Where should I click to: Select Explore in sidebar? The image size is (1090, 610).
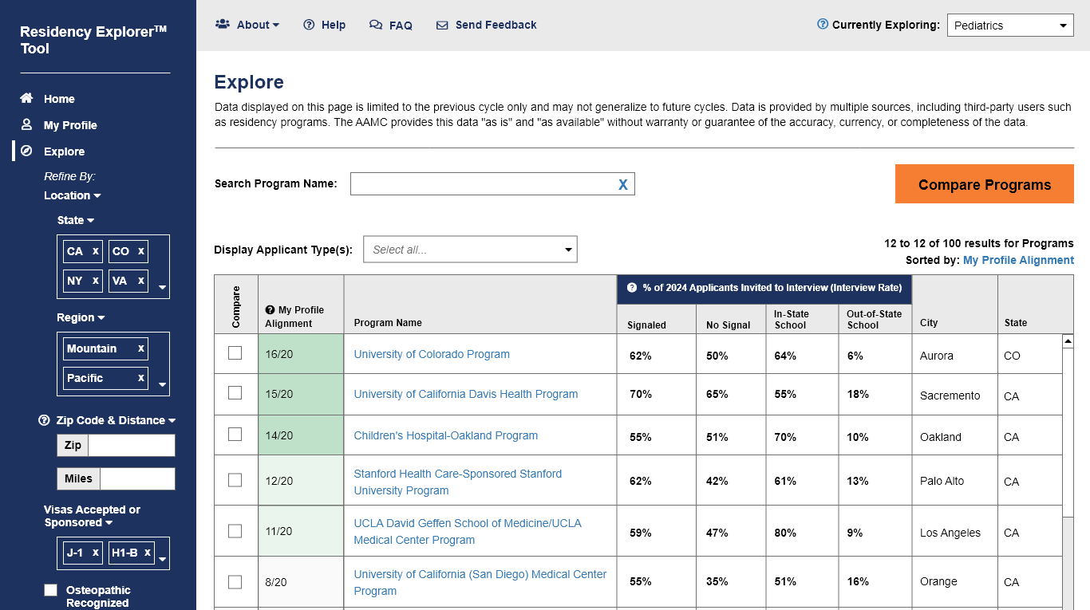point(64,152)
